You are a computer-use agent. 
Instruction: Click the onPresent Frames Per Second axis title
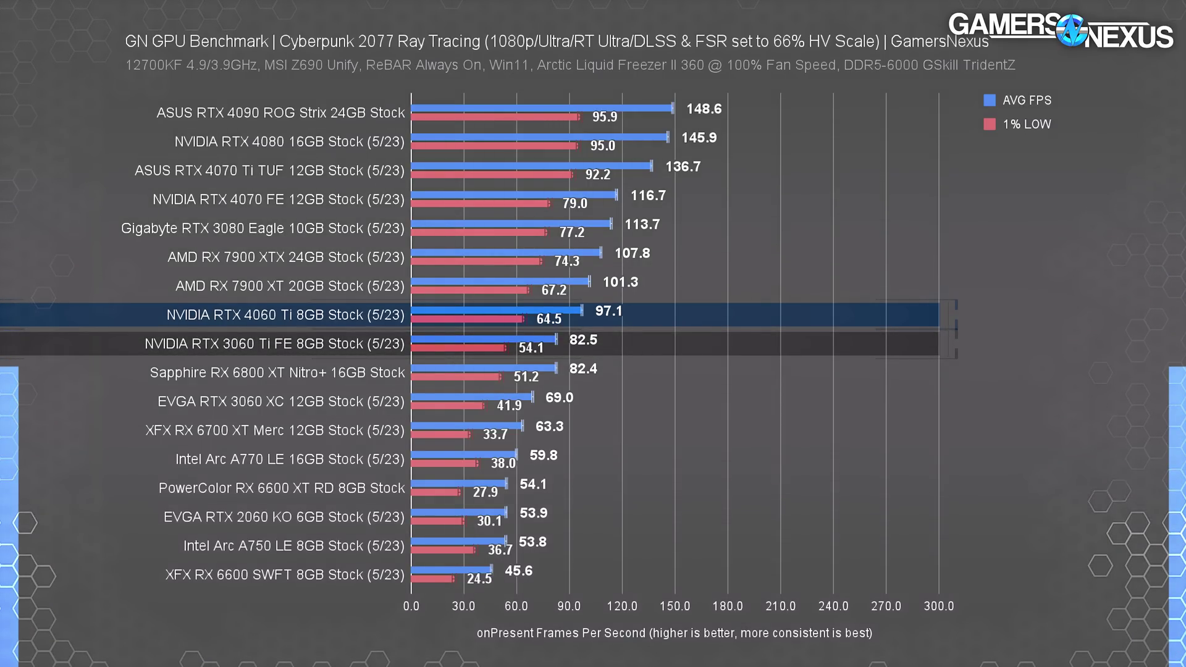[x=674, y=633]
